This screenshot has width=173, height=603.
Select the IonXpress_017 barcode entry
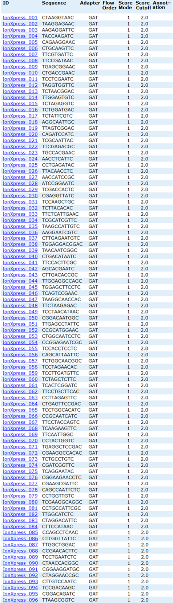tap(20, 116)
